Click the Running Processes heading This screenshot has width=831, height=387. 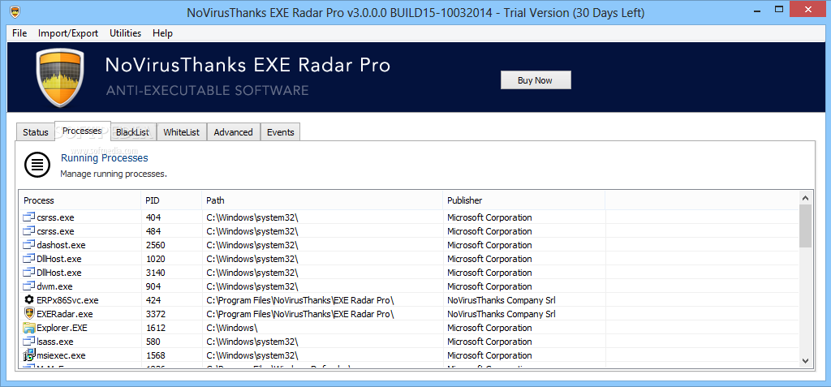105,158
